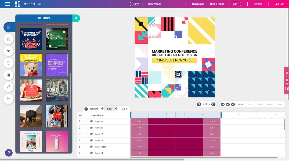Increase timeline duration with plus button
Image resolution: width=289 pixels, height=161 pixels.
116,108
